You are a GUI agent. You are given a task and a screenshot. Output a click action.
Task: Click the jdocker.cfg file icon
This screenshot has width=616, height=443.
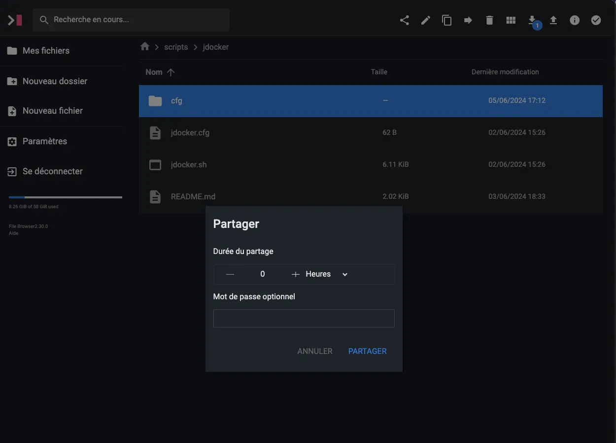pyautogui.click(x=155, y=133)
